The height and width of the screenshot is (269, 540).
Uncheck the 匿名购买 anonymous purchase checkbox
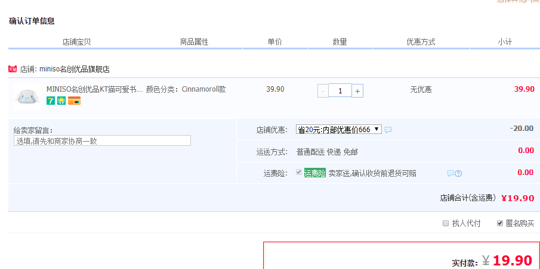[500, 223]
